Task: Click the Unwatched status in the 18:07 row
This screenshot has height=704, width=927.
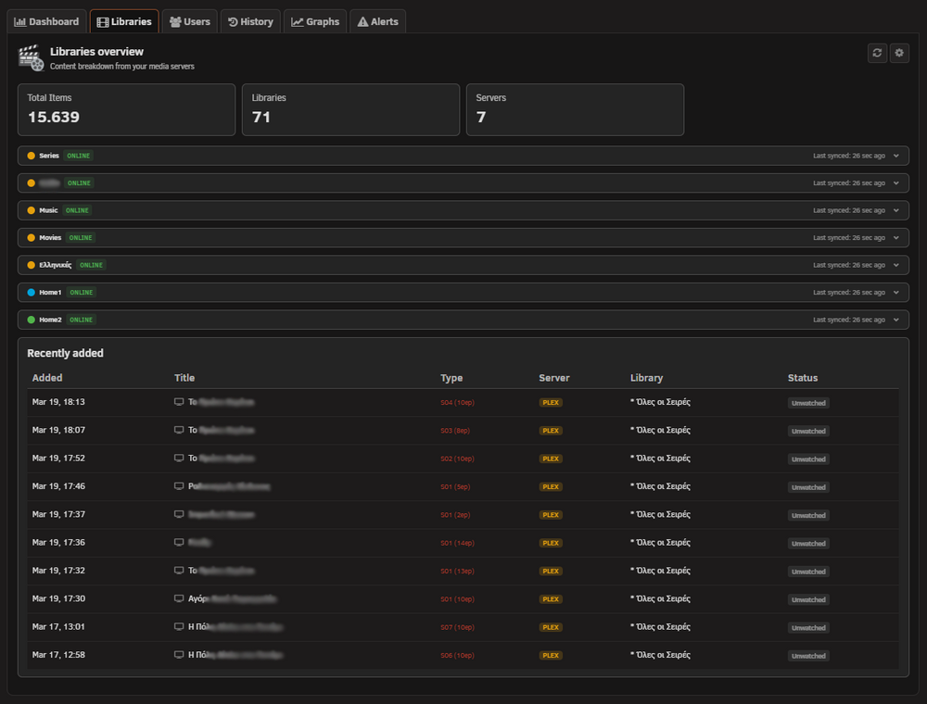Action: [x=808, y=431]
